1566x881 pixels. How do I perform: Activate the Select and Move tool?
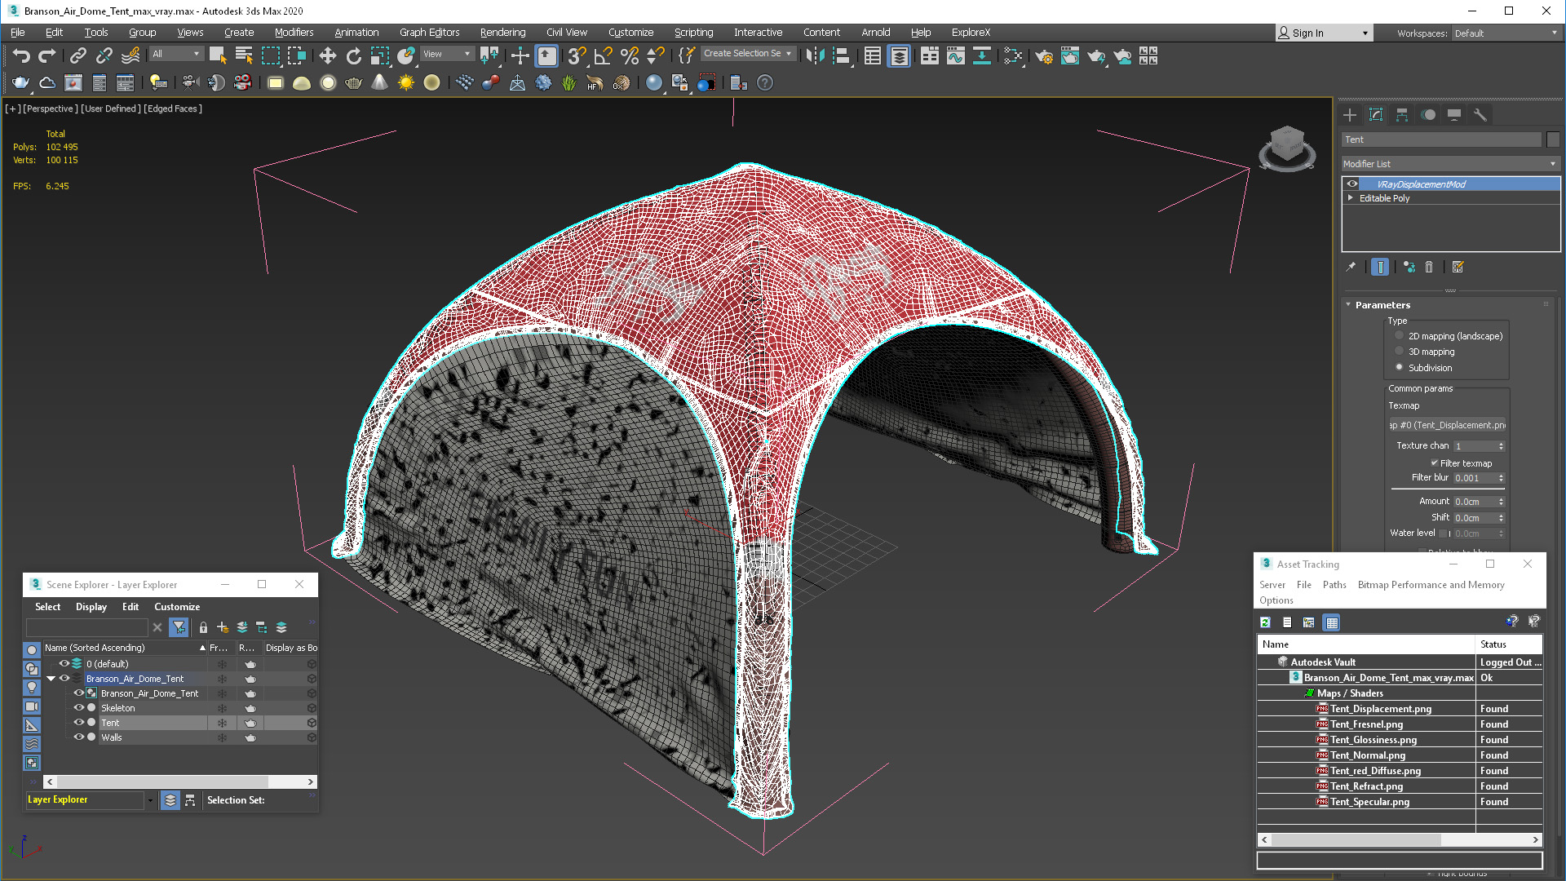[327, 55]
